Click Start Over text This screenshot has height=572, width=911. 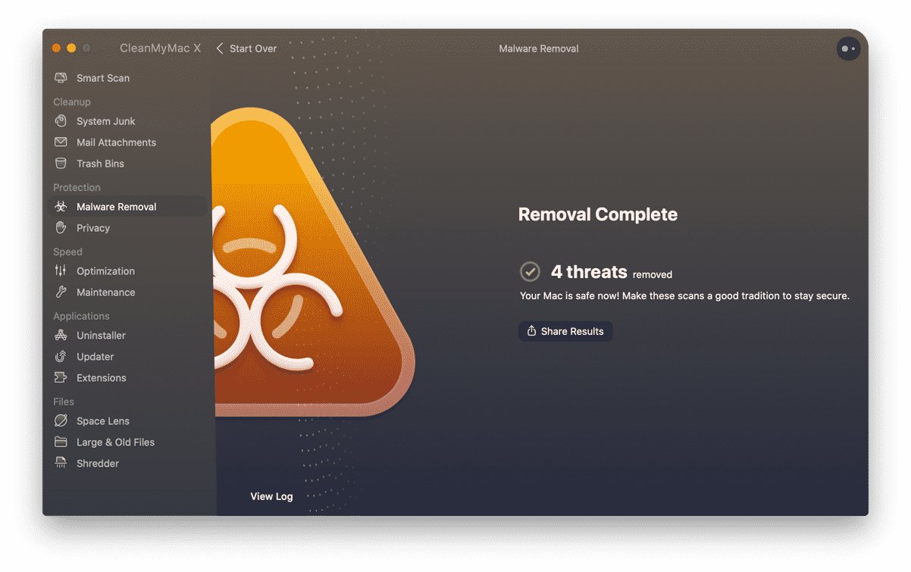pos(253,48)
